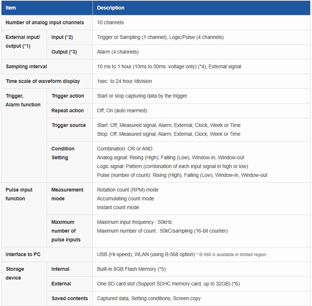Image resolution: width=312 pixels, height=306 pixels.
Task: Click "Time scale of waveform display" label
Action: 43,81
